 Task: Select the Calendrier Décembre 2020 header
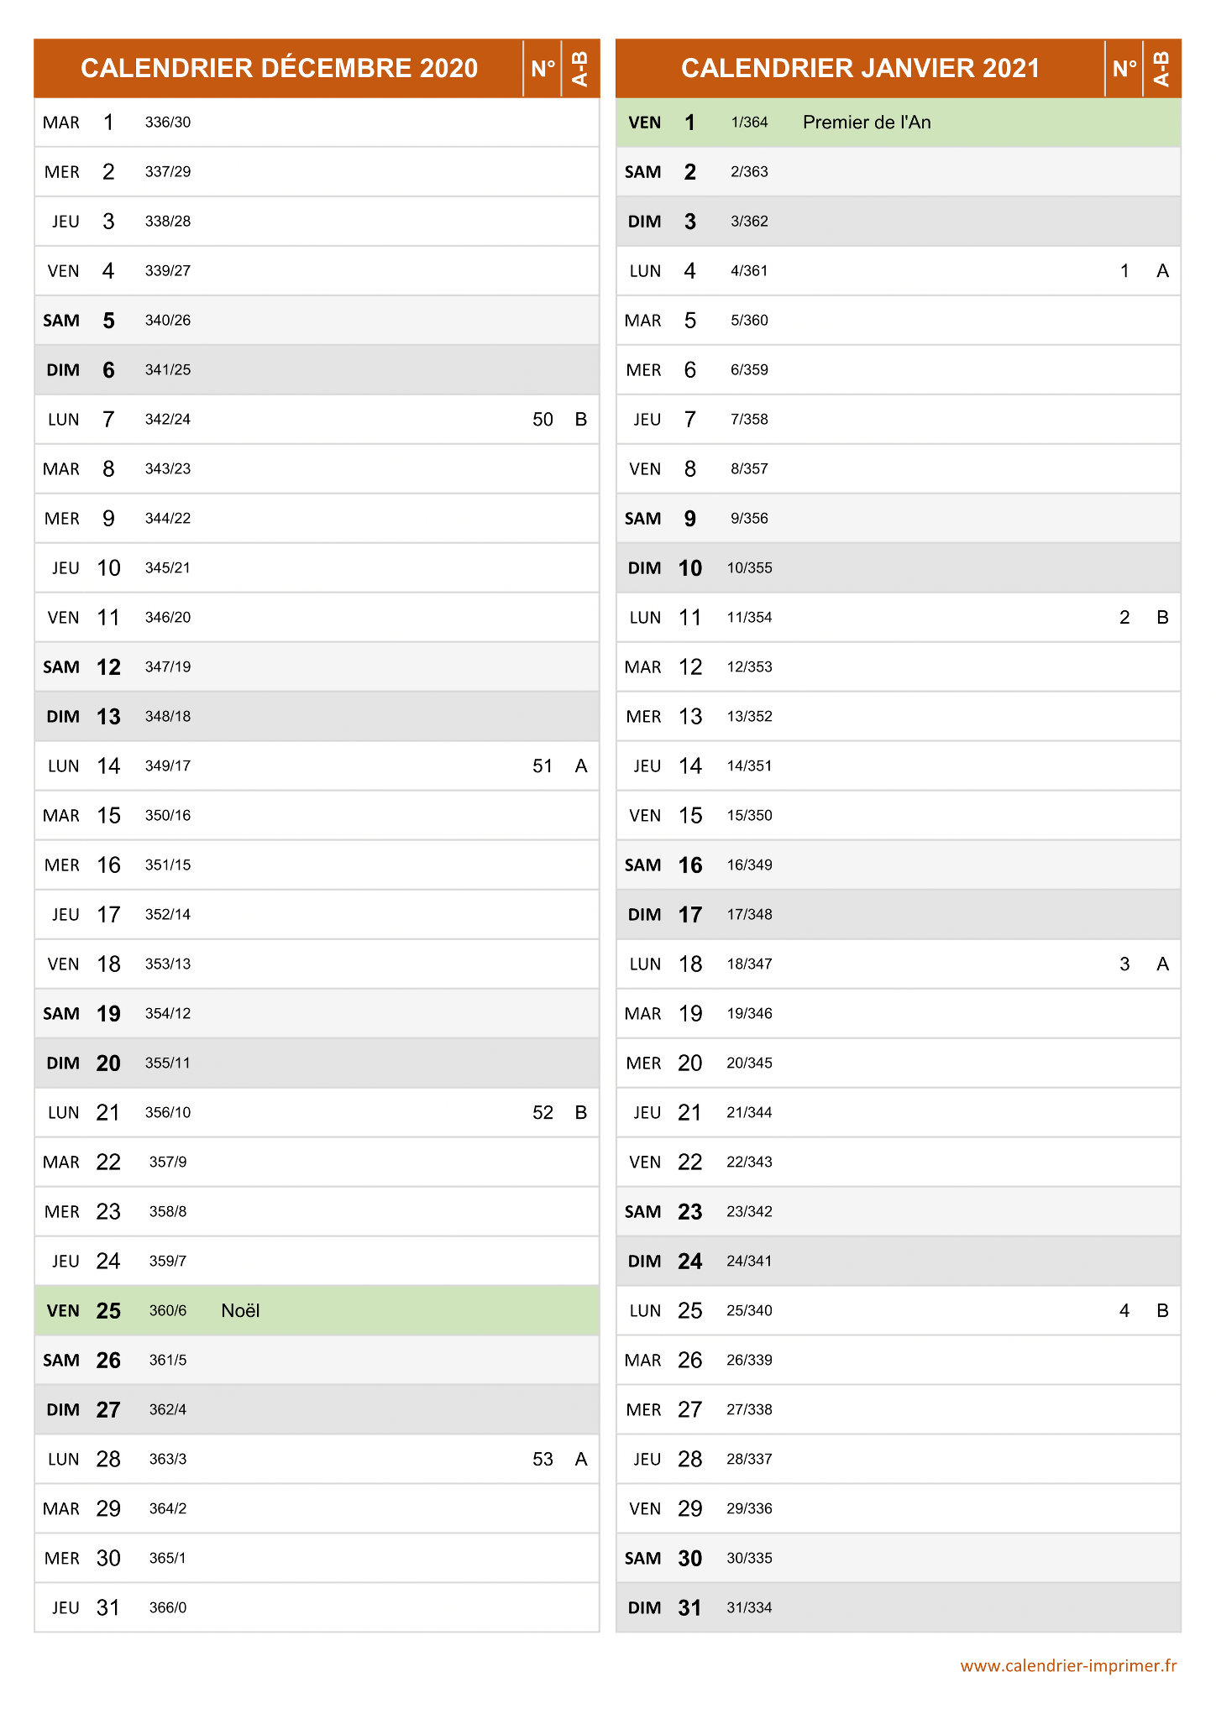point(279,68)
